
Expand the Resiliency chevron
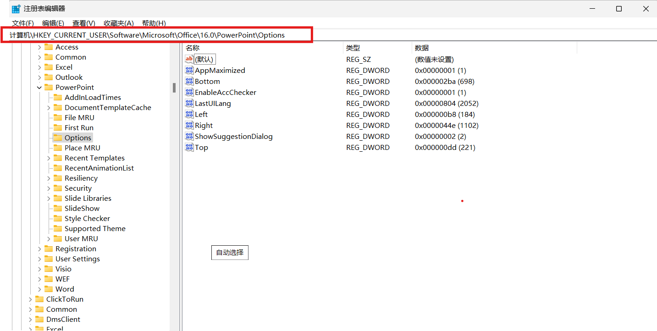(49, 178)
